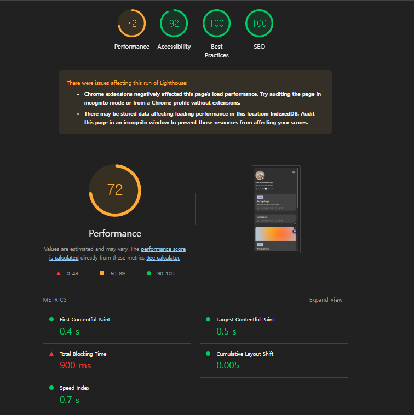The width and height of the screenshot is (414, 415).
Task: Expand the Total Blocking Time metric row
Action: coord(83,354)
